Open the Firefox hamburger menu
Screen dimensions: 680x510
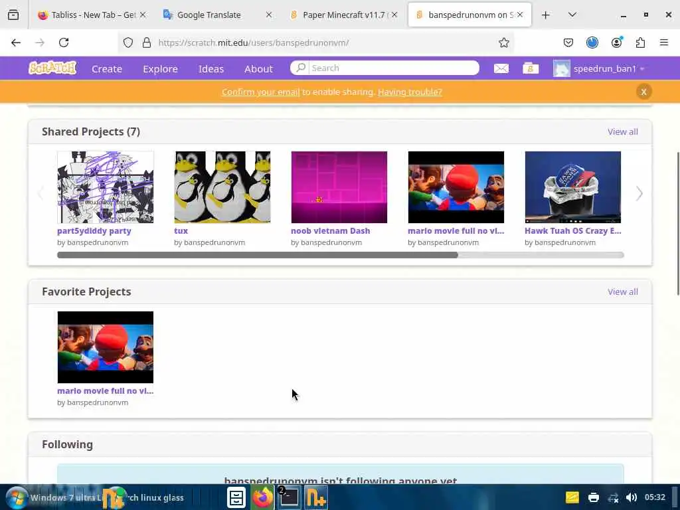[664, 42]
